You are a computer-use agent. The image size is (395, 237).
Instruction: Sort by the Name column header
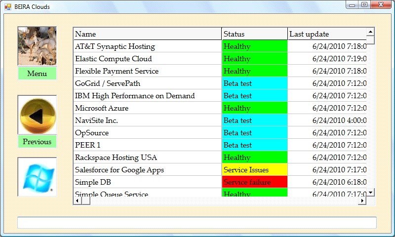coord(147,34)
